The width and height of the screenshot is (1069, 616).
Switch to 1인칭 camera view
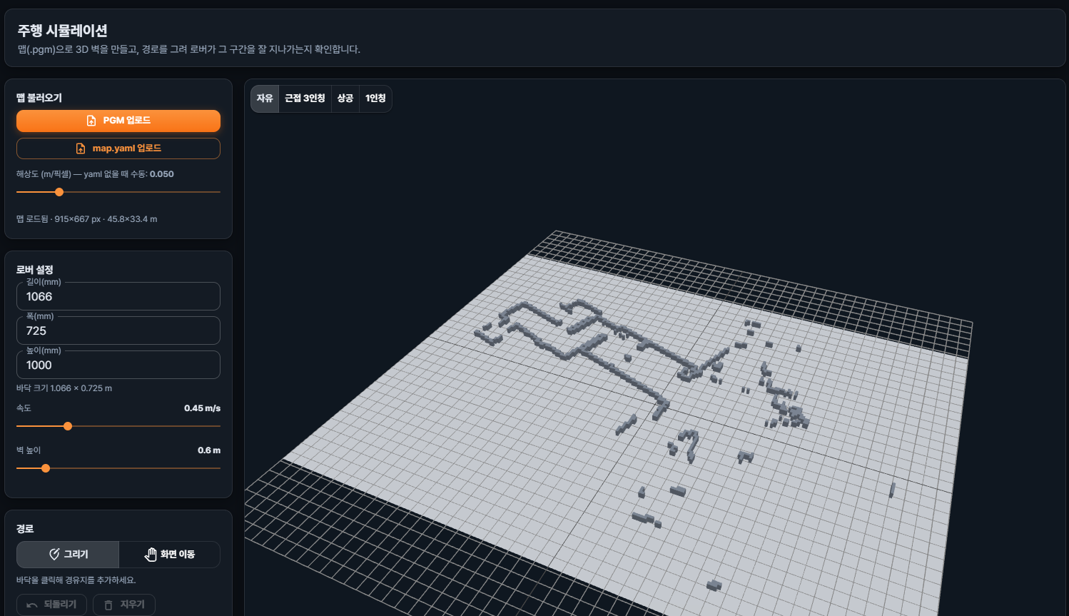point(375,99)
